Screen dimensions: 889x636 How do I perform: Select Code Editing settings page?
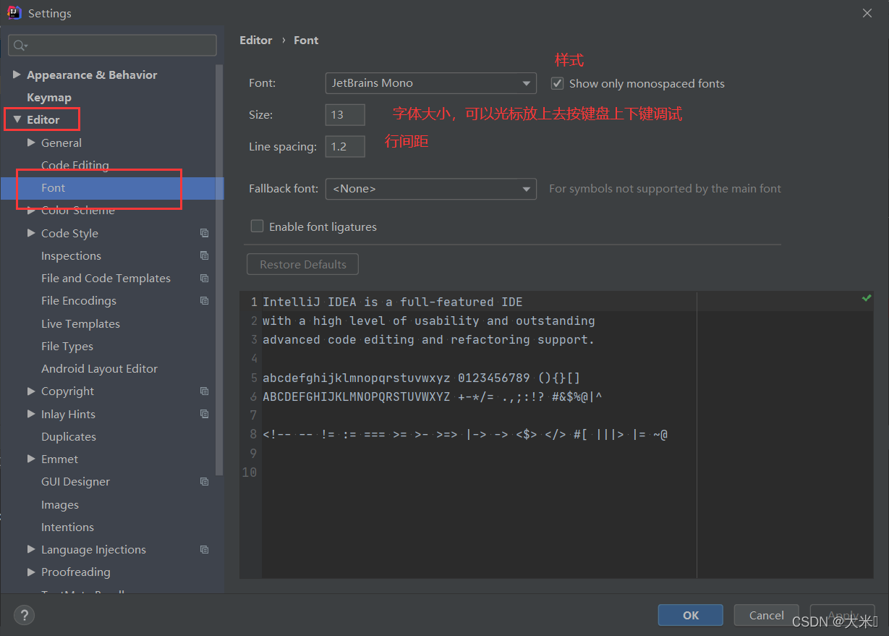(75, 165)
